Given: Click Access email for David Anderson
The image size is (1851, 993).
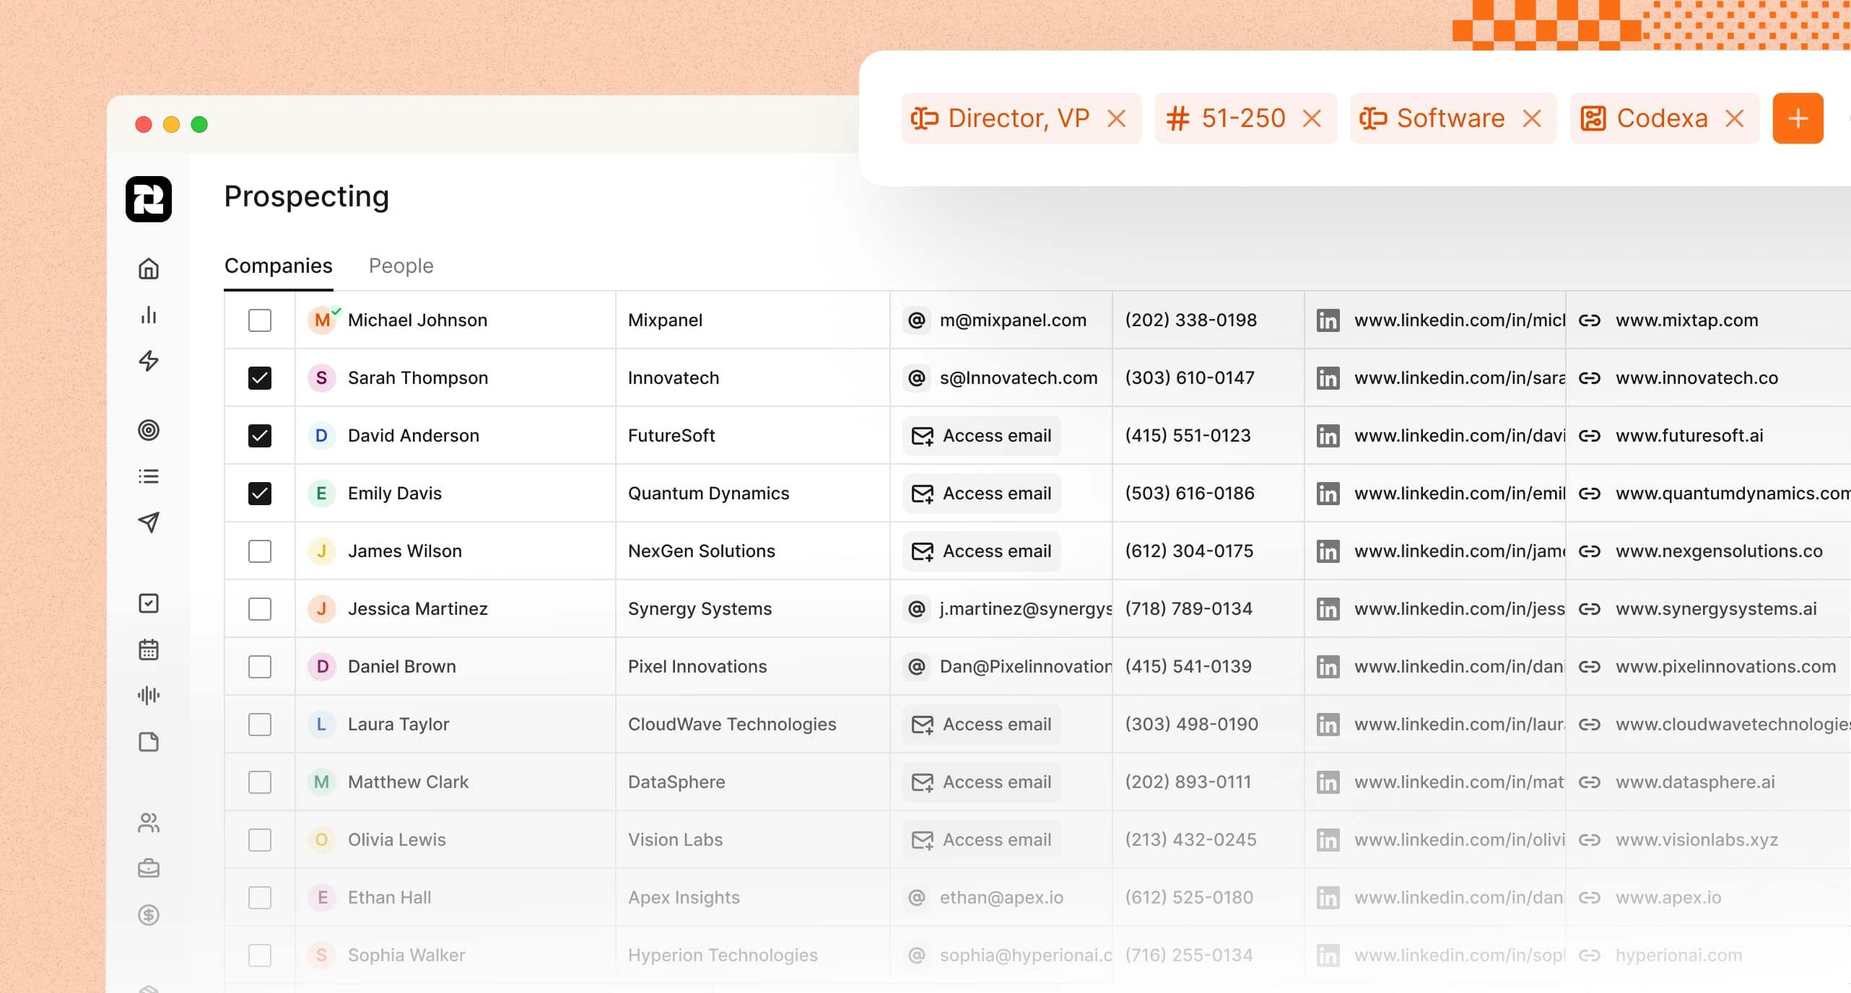Looking at the screenshot, I should (x=980, y=435).
